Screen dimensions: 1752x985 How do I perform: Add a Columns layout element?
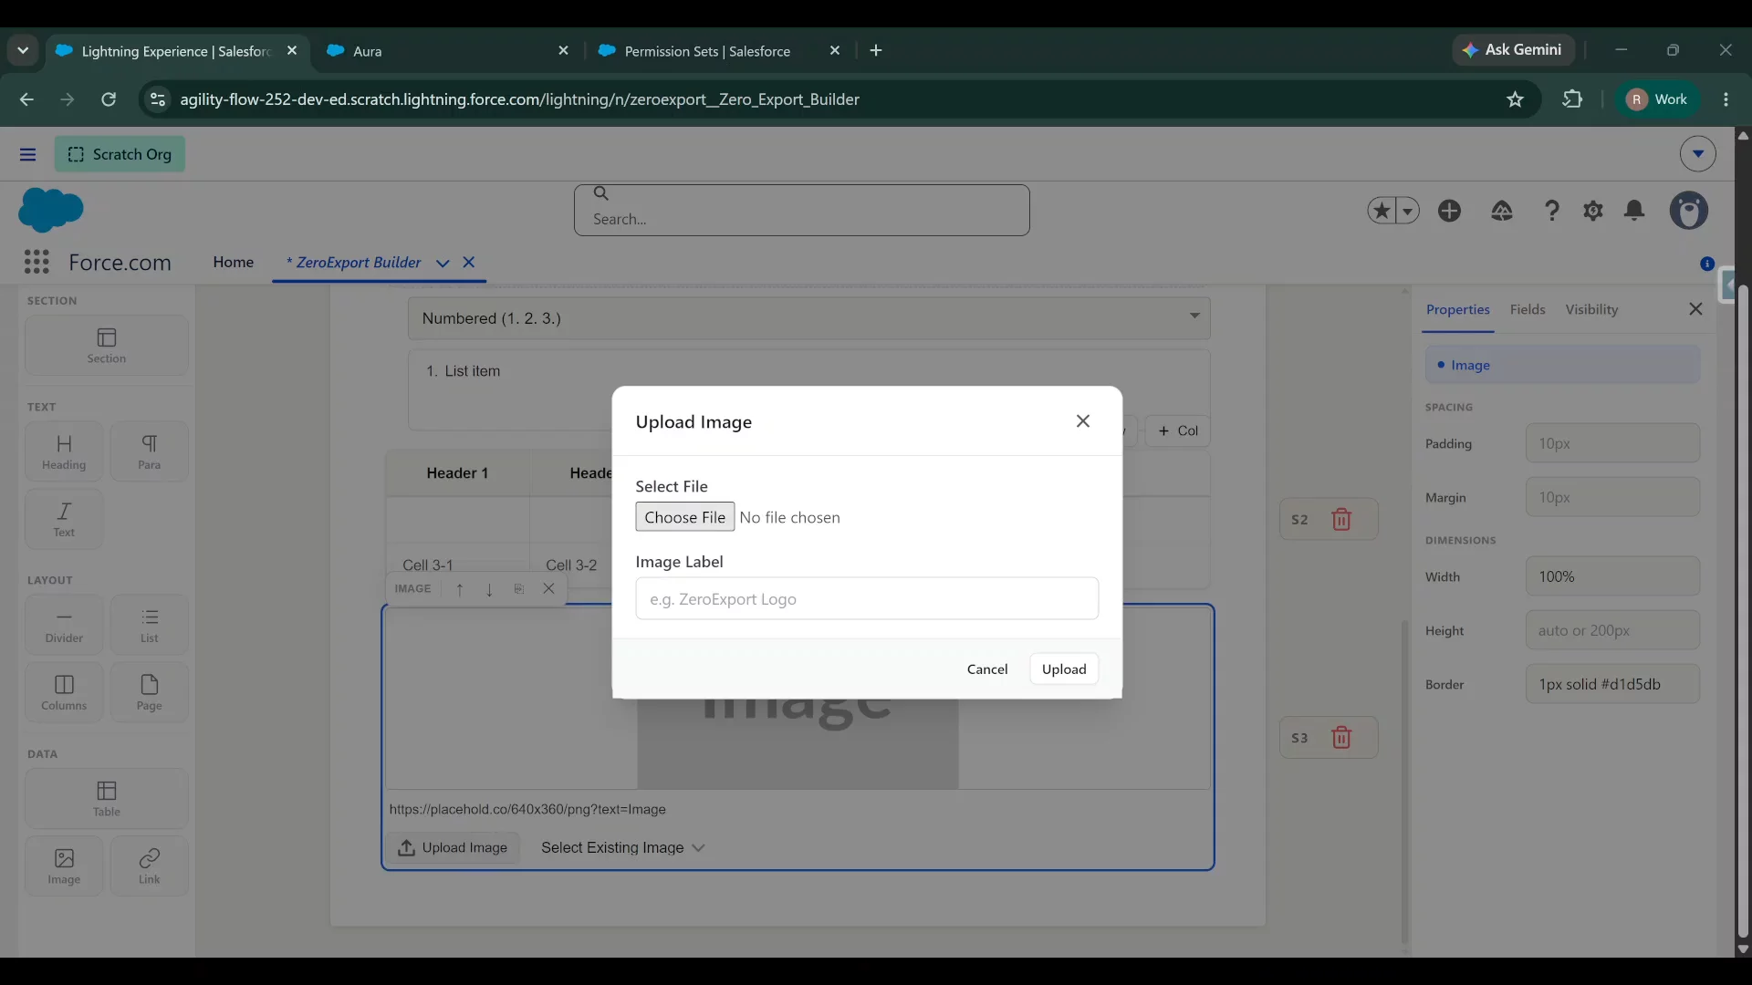64,692
